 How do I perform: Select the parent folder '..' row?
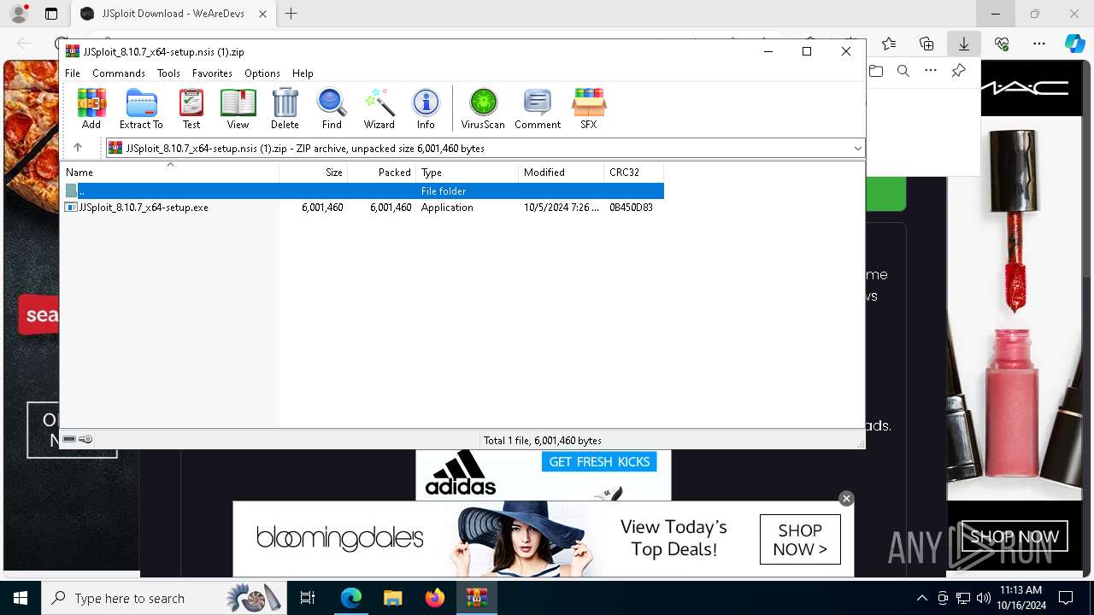[362, 191]
